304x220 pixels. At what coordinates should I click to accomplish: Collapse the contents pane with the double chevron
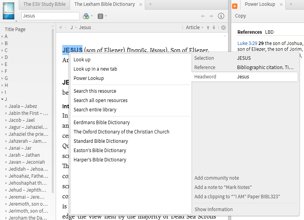61,28
